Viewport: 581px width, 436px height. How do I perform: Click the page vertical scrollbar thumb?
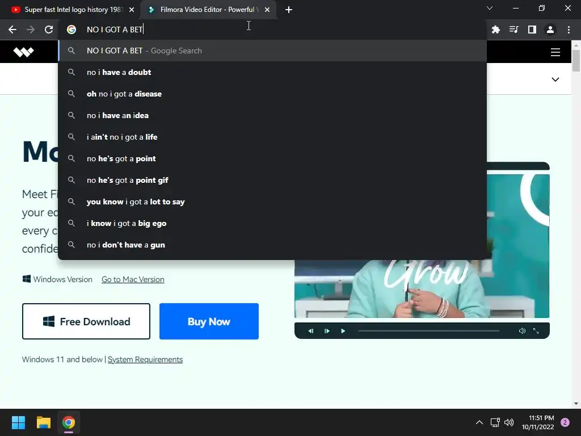pyautogui.click(x=576, y=60)
